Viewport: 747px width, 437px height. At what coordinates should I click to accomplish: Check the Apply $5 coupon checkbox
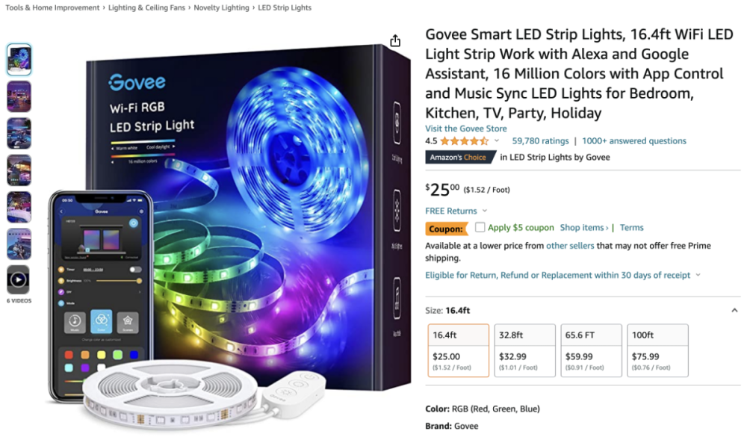(x=480, y=227)
